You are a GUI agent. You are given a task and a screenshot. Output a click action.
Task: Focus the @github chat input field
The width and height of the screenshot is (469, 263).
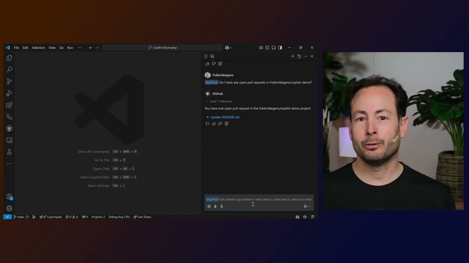tap(259, 199)
